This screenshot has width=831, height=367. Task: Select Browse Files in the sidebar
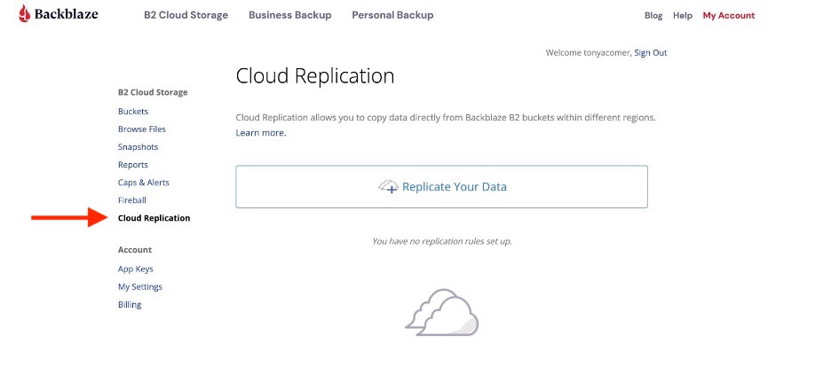pyautogui.click(x=142, y=129)
